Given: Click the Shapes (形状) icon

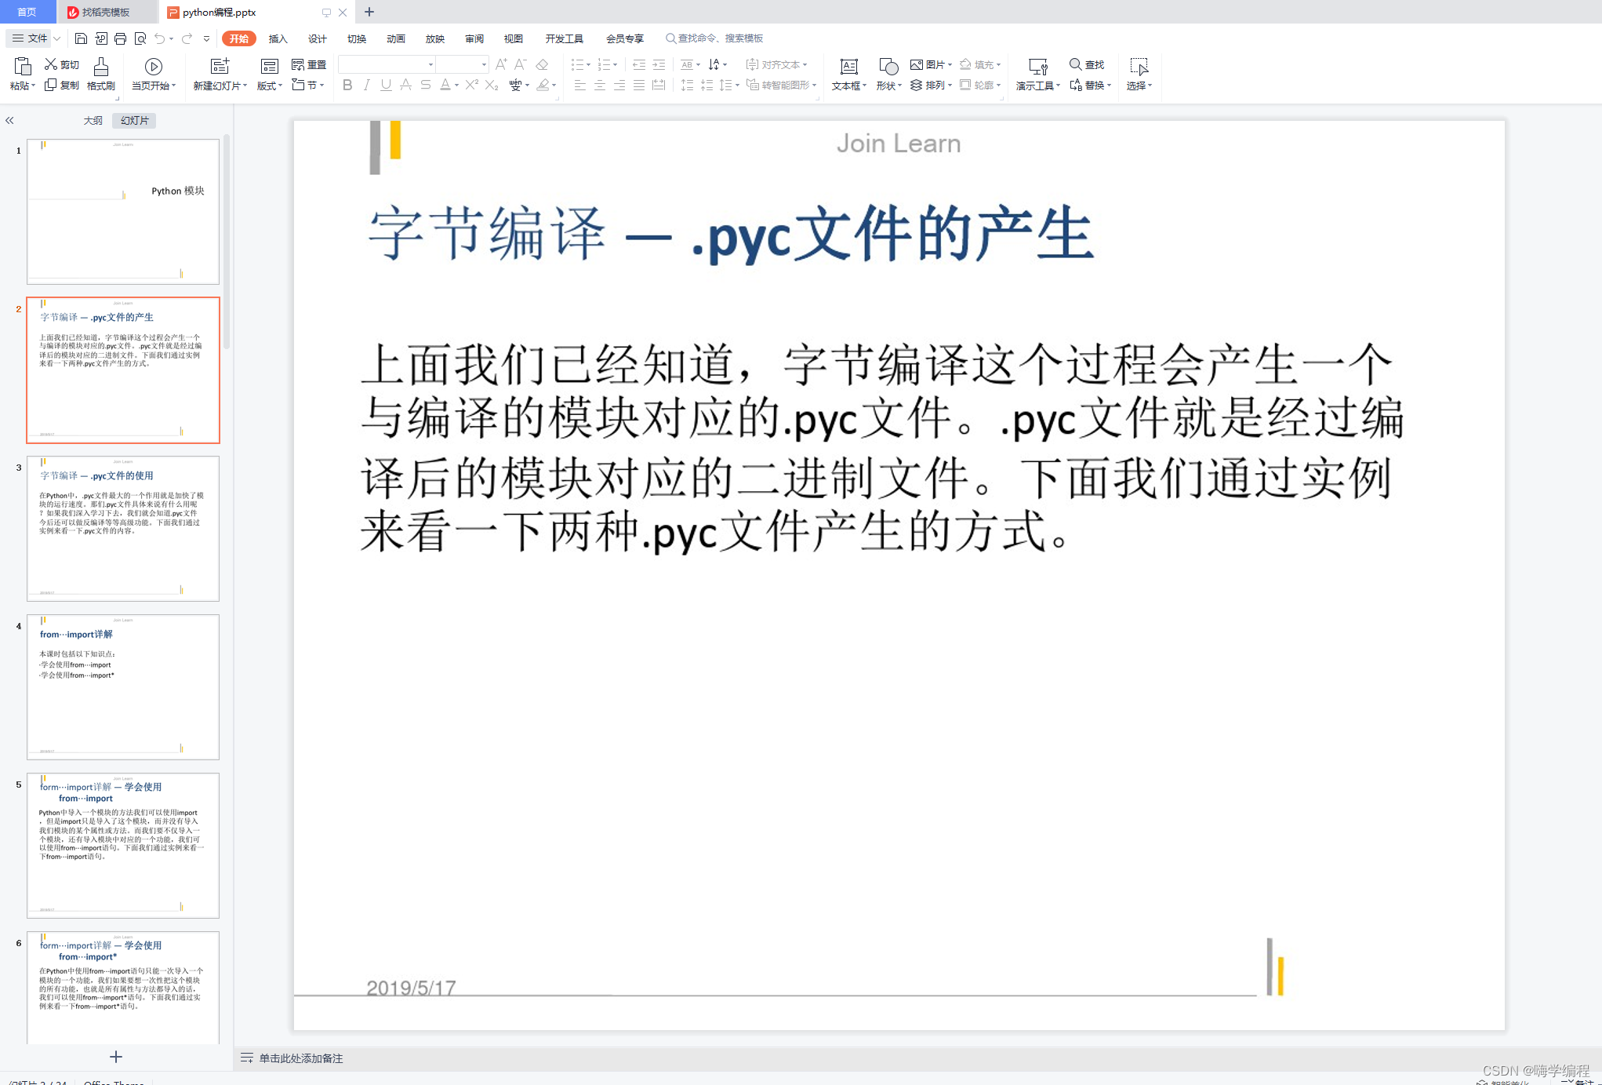Looking at the screenshot, I should pyautogui.click(x=888, y=66).
